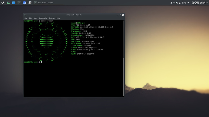The height and width of the screenshot is (117, 209).
Task: Click the 'Resolution: 1920x1080' line
Action: 83,35
